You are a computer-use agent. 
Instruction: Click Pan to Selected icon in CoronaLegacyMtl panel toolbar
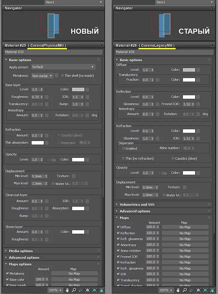(212, 290)
